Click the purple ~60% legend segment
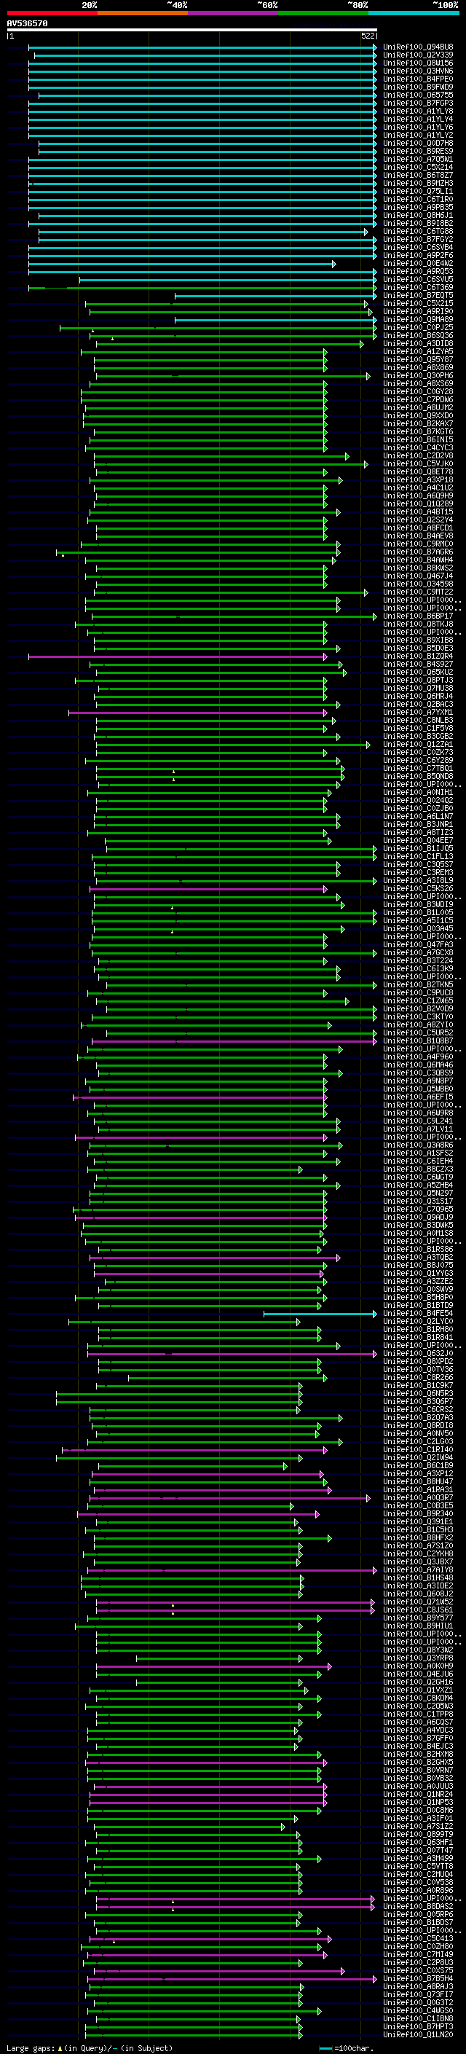Screen dimensions: 466x2054 point(232,13)
